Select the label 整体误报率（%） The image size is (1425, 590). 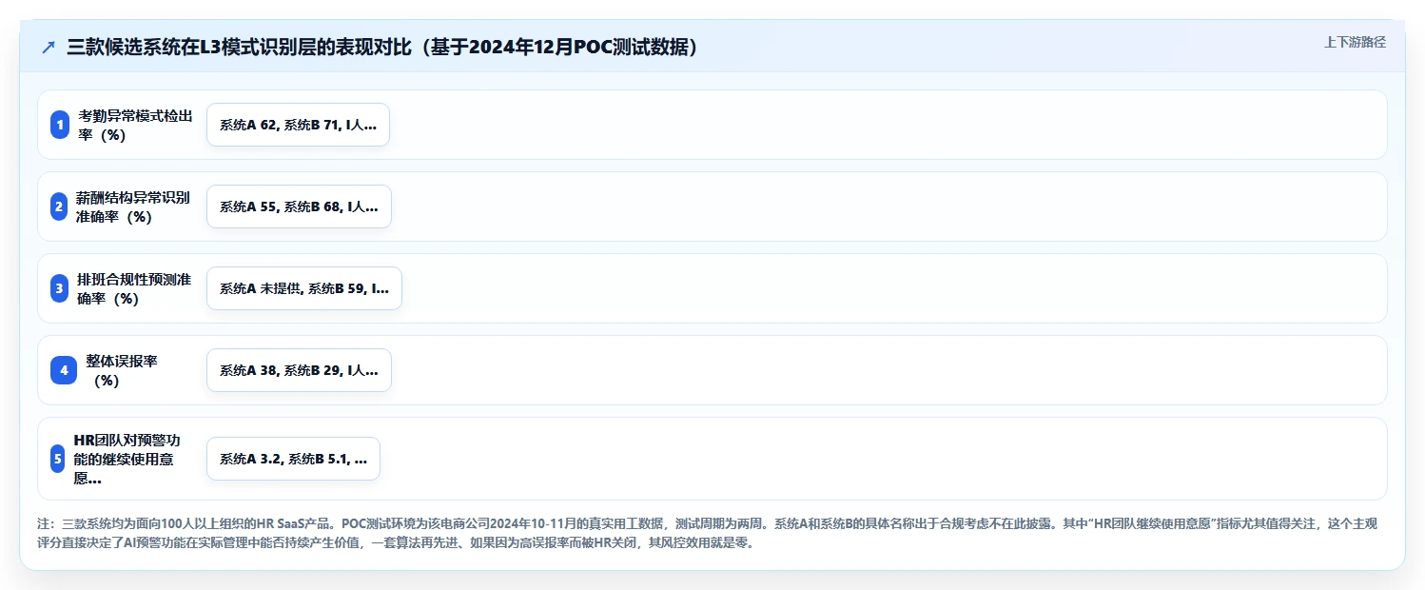click(x=122, y=370)
